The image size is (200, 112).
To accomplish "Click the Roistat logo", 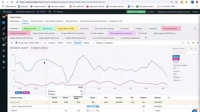I will pos(7,12).
